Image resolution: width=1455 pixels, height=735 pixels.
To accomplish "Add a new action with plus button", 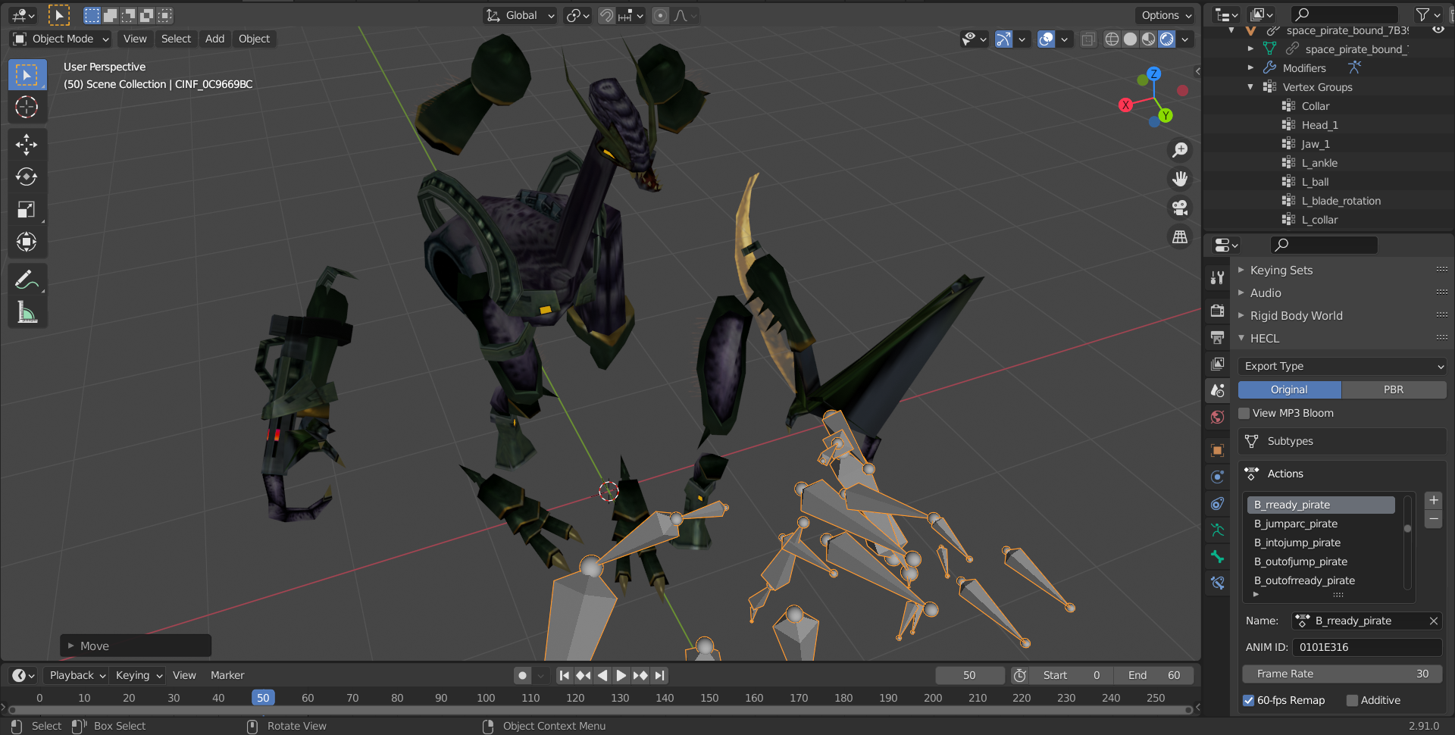I will pos(1433,500).
